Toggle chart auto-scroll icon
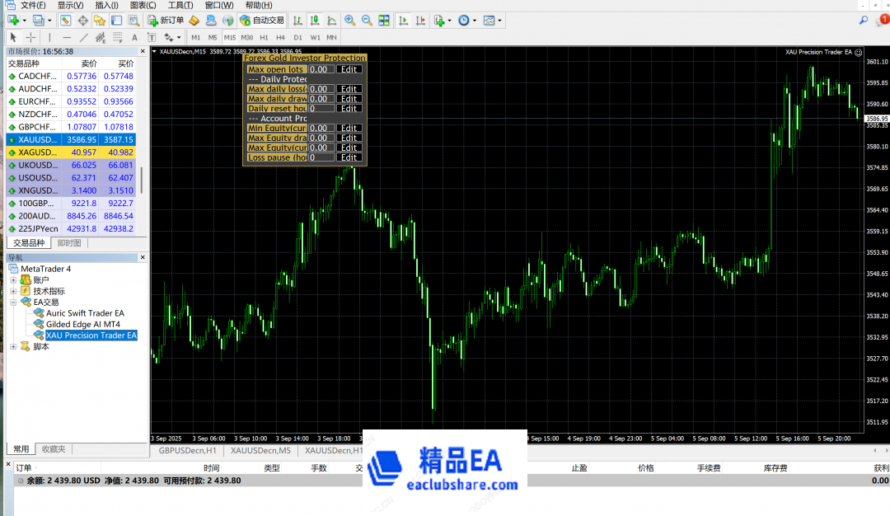890x516 pixels. pos(403,21)
